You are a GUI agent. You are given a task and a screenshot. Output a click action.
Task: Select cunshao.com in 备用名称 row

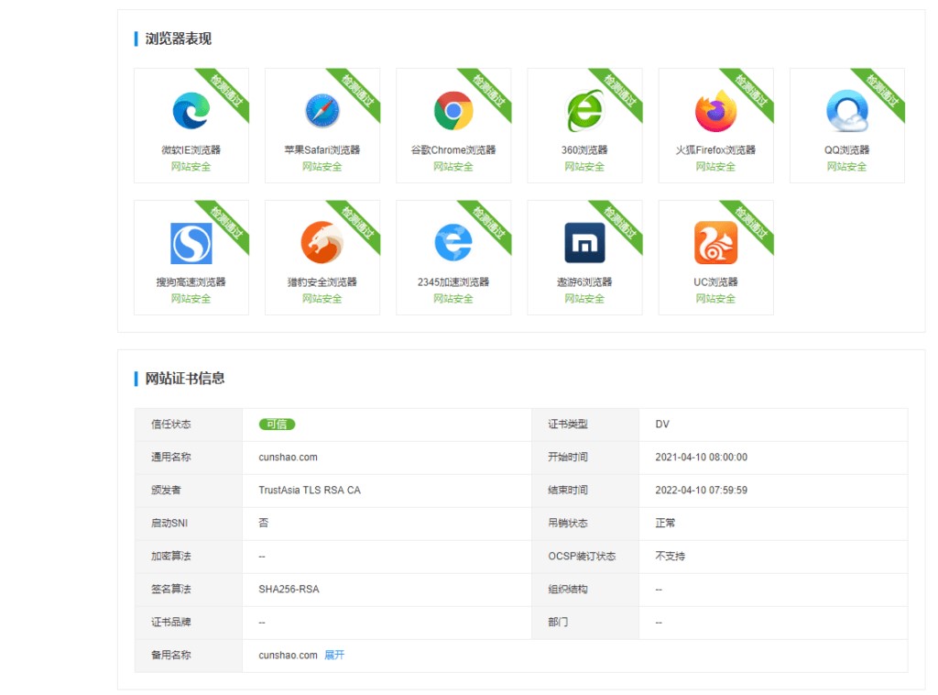tap(288, 655)
